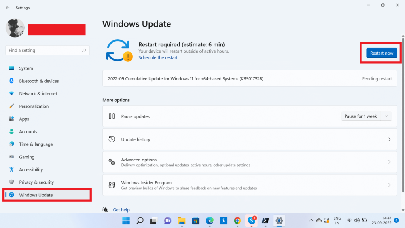This screenshot has width=405, height=228.
Task: Click the Pause updates icon
Action: click(112, 116)
